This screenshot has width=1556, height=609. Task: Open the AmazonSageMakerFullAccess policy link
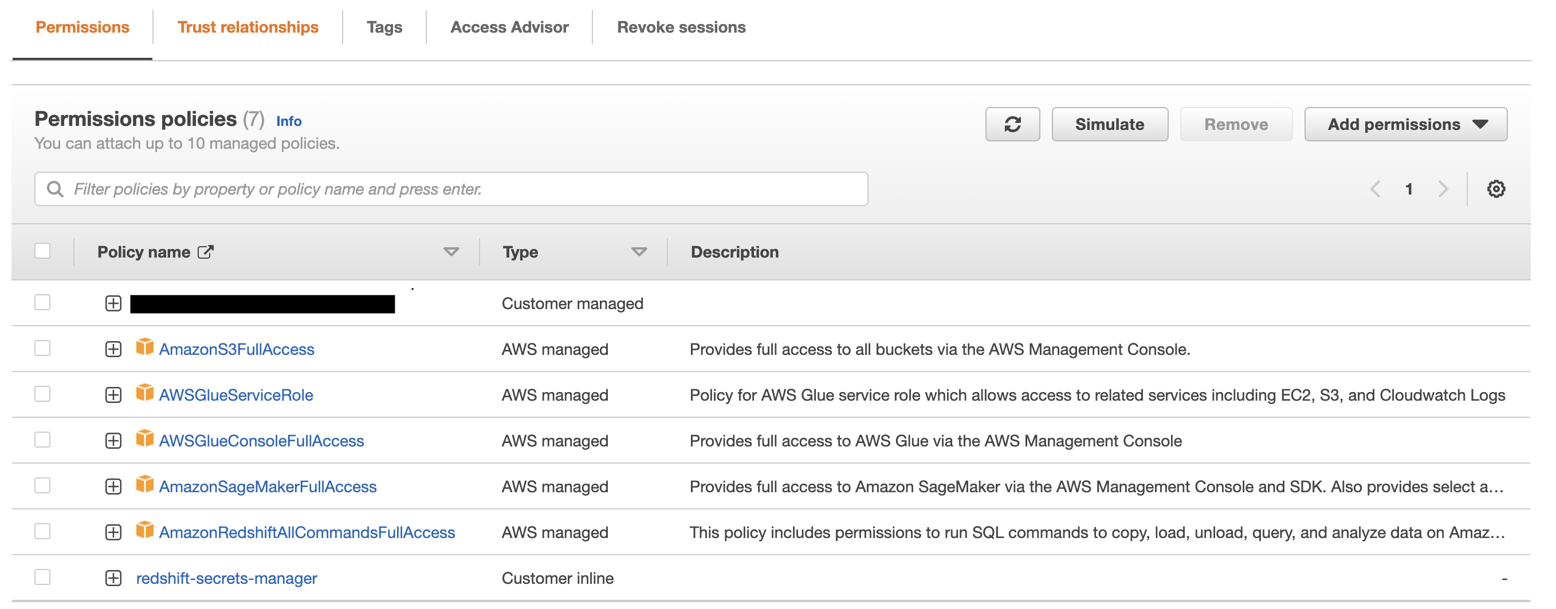(268, 487)
